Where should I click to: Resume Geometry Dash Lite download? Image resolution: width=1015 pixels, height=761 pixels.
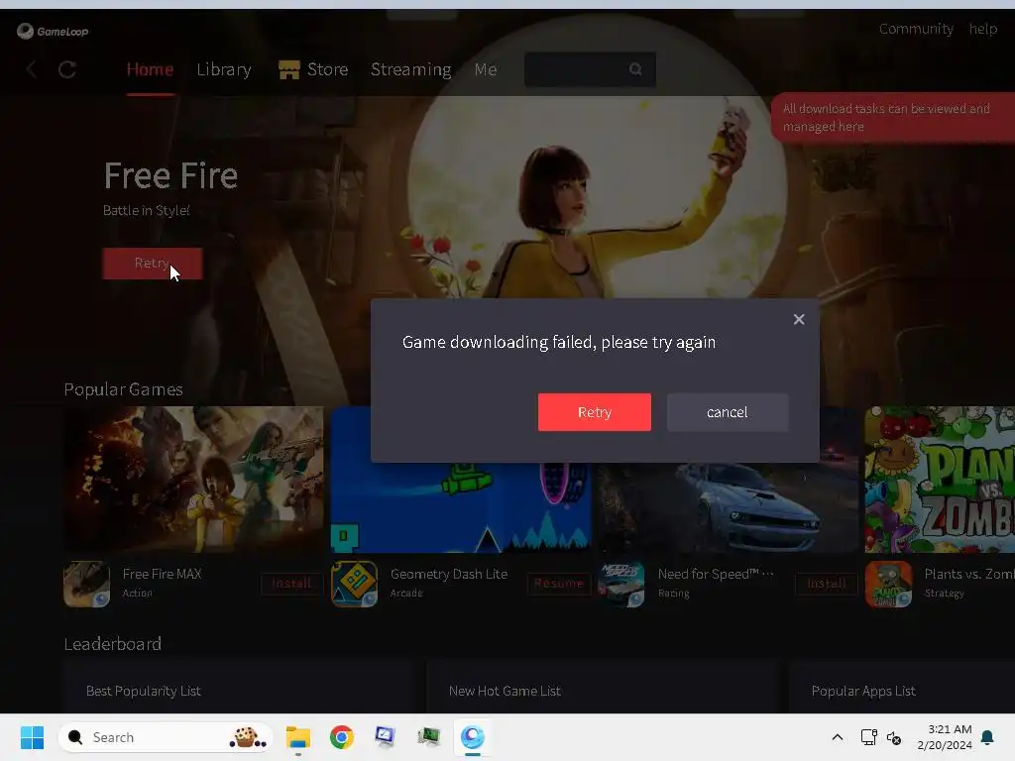coord(559,584)
